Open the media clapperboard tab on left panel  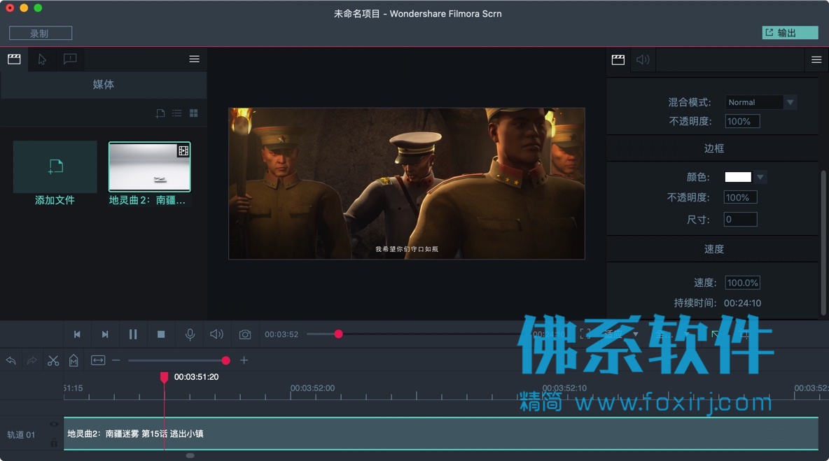pos(14,59)
